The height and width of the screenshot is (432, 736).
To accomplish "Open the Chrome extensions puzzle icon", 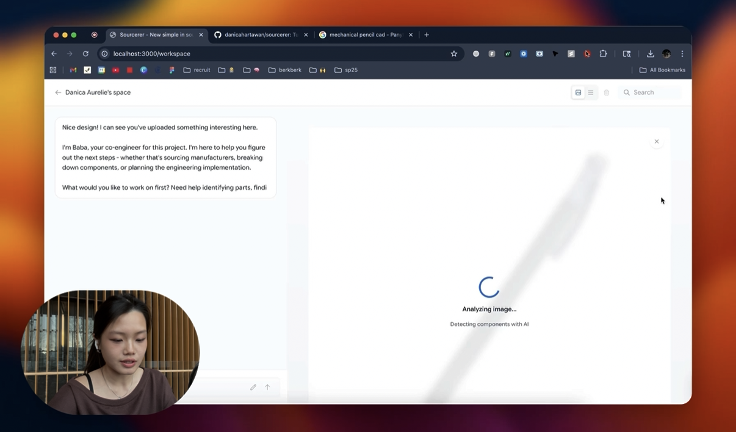I will click(x=603, y=54).
